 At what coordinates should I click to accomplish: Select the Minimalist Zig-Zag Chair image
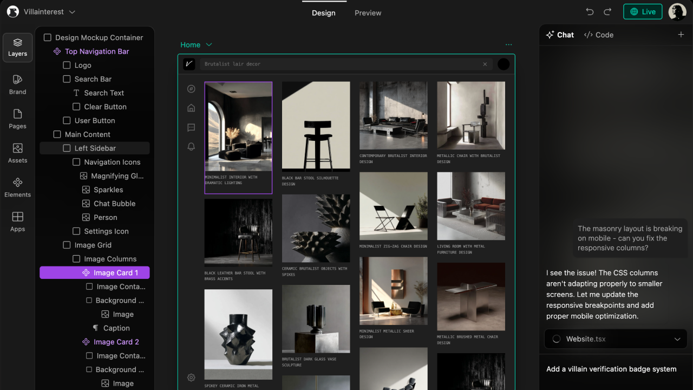click(x=394, y=206)
